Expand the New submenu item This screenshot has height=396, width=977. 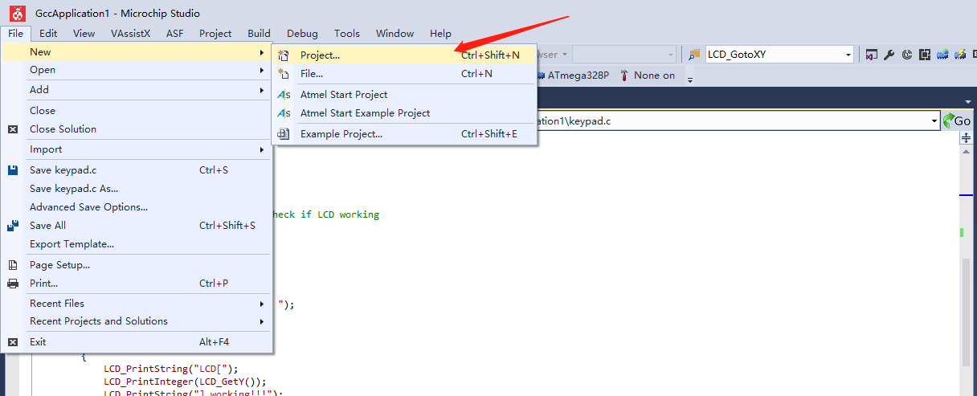137,51
